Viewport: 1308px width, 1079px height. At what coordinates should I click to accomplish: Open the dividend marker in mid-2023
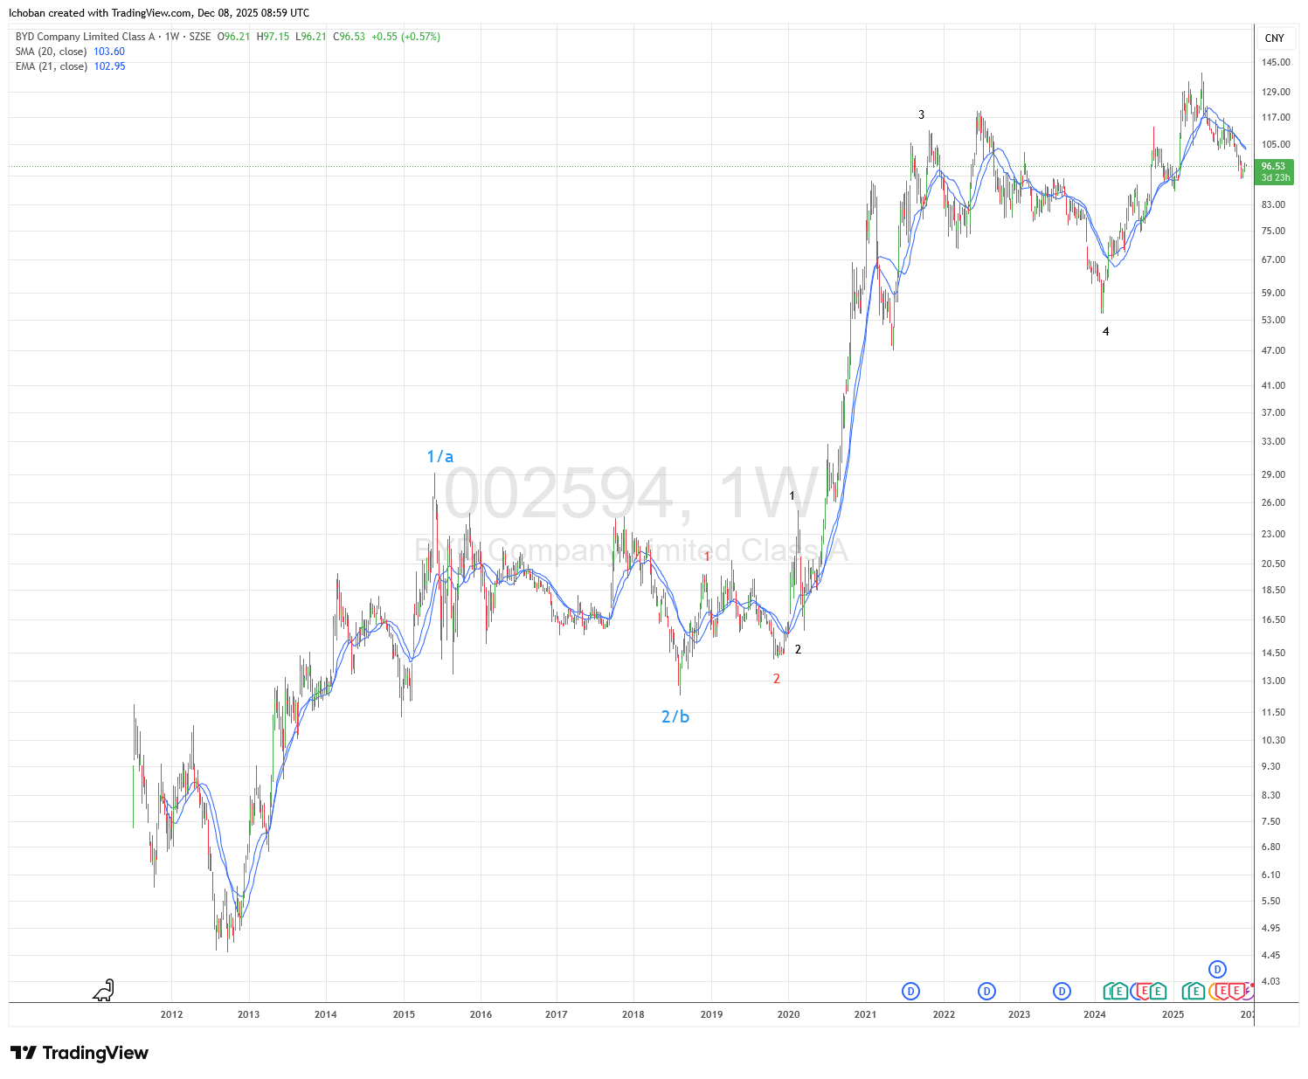click(x=1062, y=991)
